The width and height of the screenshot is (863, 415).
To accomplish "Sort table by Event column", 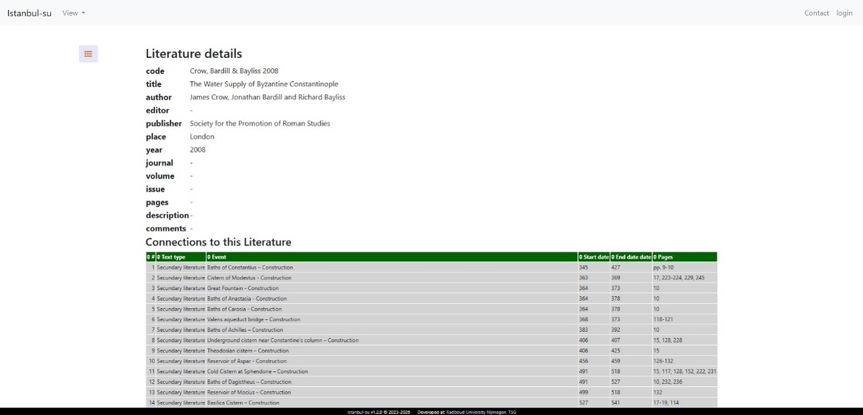I will (x=392, y=257).
